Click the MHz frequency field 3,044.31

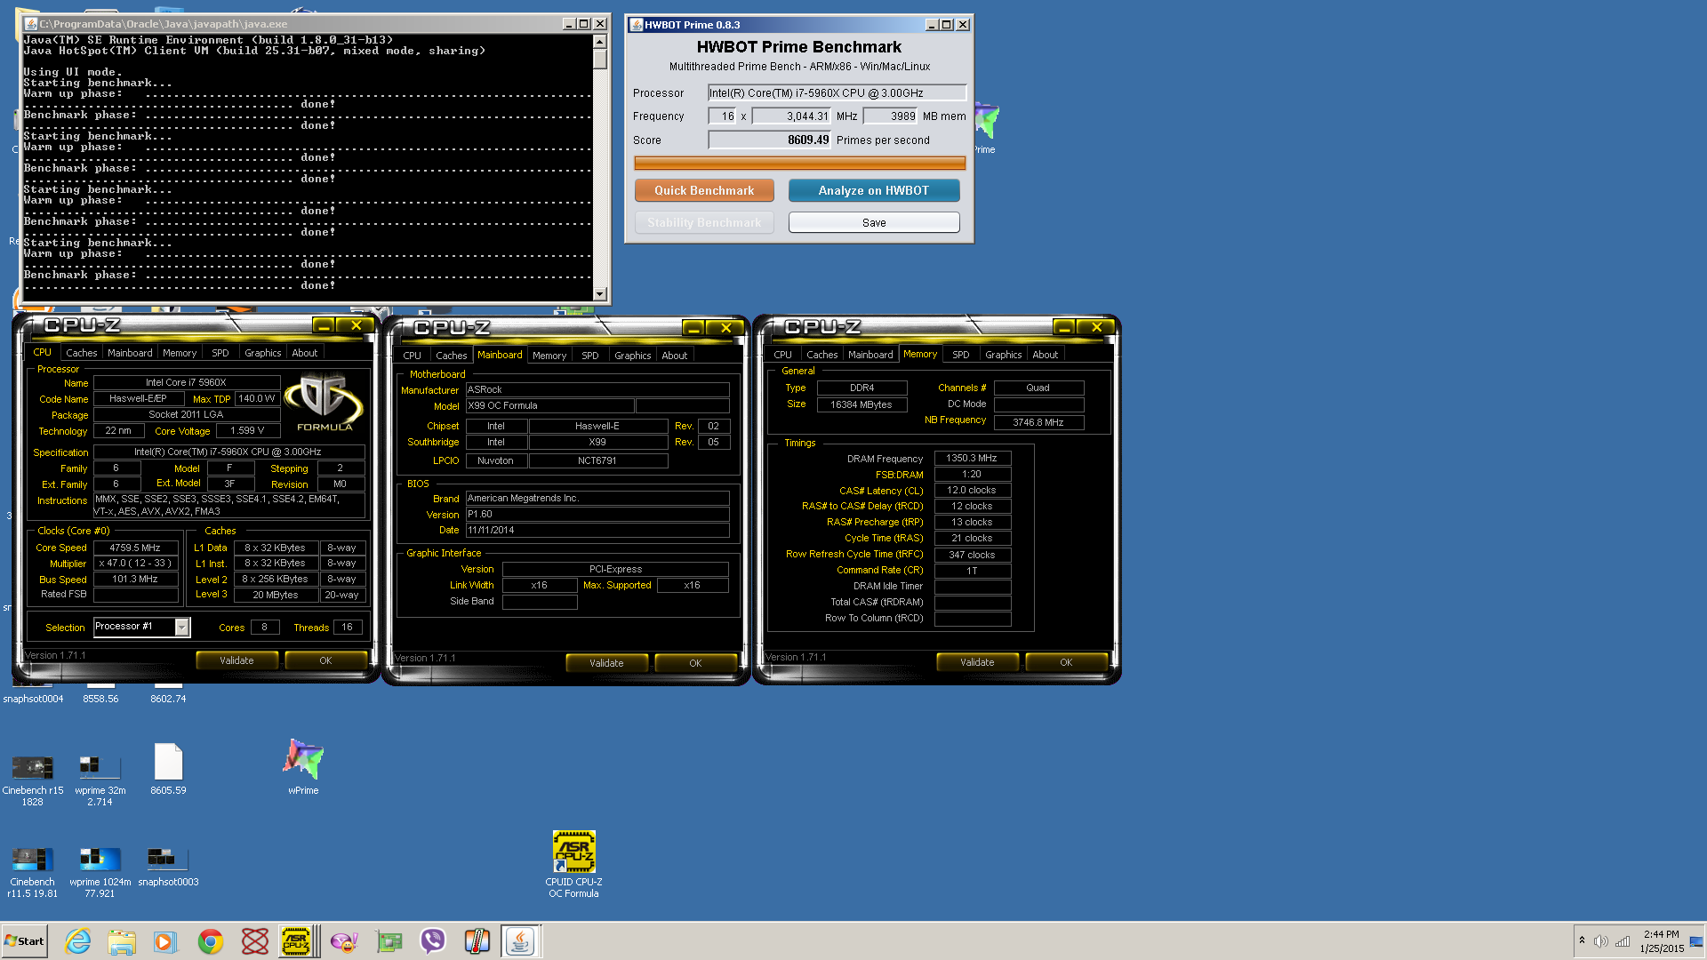tap(791, 116)
